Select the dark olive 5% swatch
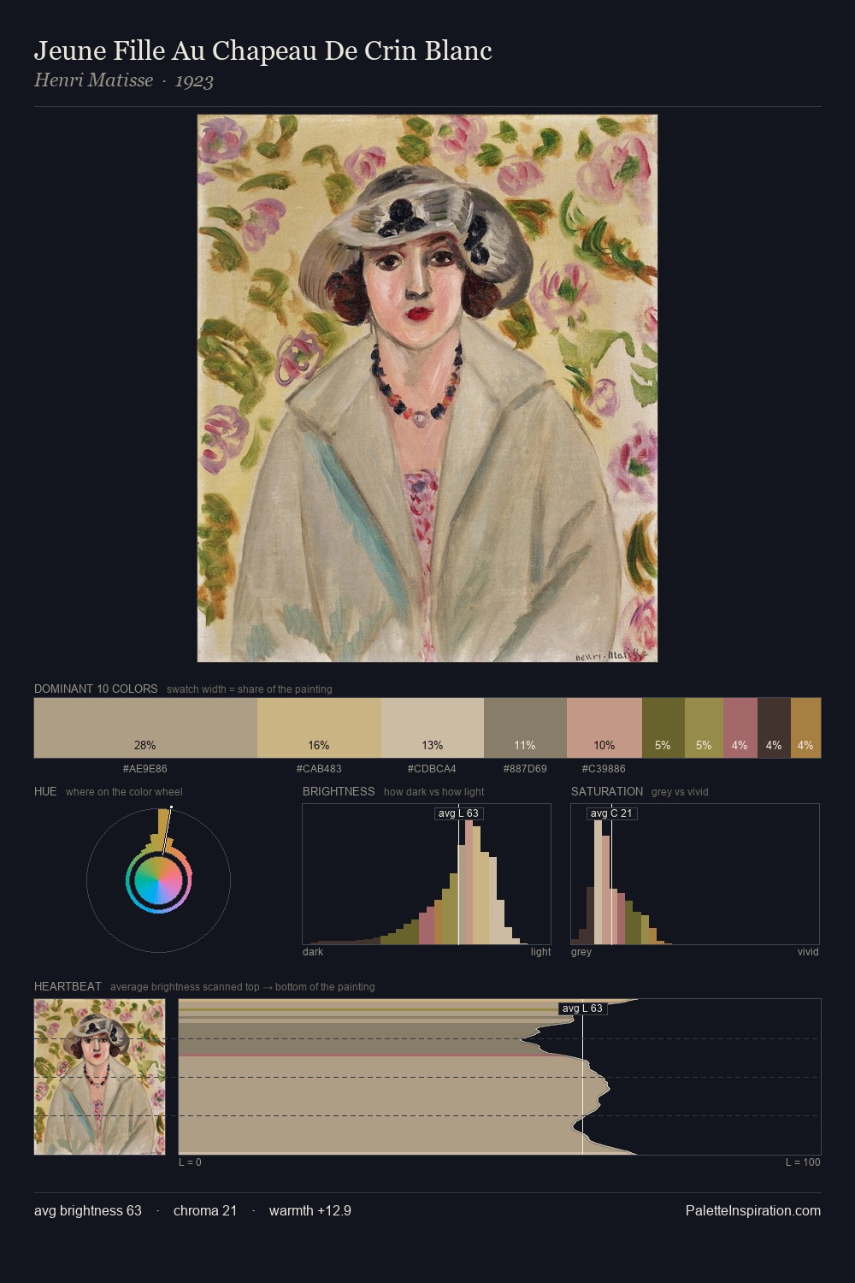 click(x=663, y=728)
